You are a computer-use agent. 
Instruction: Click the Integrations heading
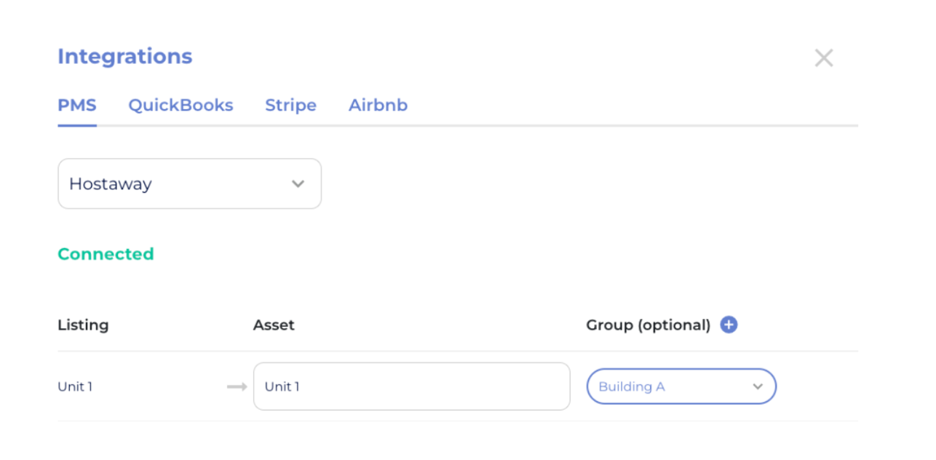[125, 57]
